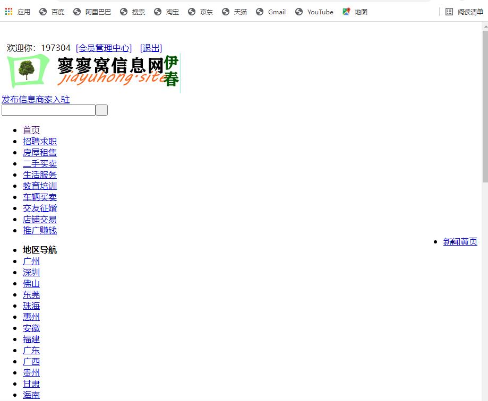
Task: Go to 会员管理中心 member center
Action: click(x=104, y=48)
